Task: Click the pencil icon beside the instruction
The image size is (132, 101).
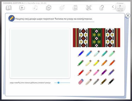Action: (x=12, y=18)
